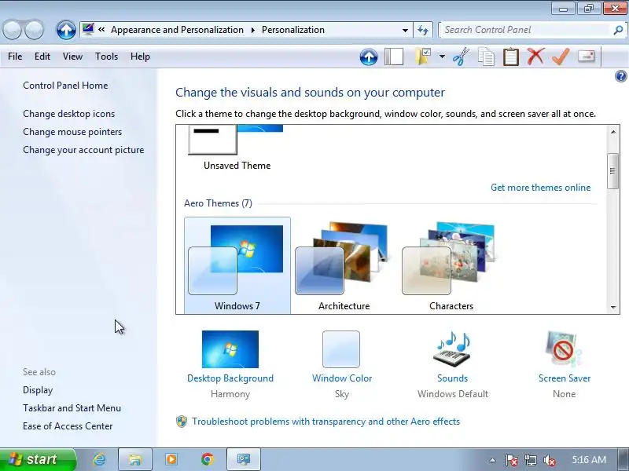Open the View menu
629x471 pixels.
tap(72, 57)
